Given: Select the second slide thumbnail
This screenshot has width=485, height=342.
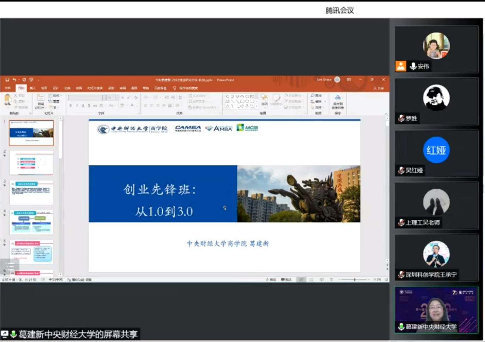Looking at the screenshot, I should 32,163.
